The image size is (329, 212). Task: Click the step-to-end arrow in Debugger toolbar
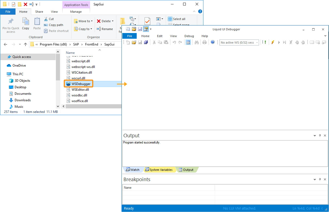(285, 42)
